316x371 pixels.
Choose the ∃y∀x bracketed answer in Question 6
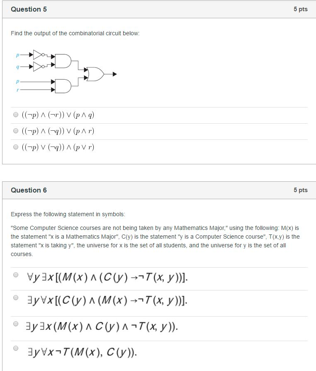[x=15, y=298]
